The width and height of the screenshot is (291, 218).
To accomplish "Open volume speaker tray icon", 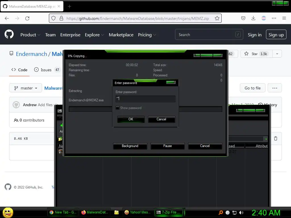I will 241,213.
